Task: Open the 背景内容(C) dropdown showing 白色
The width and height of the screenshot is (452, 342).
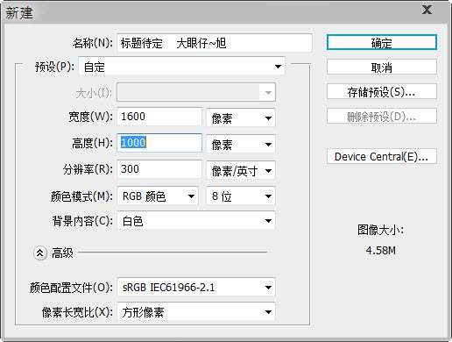Action: [196, 221]
